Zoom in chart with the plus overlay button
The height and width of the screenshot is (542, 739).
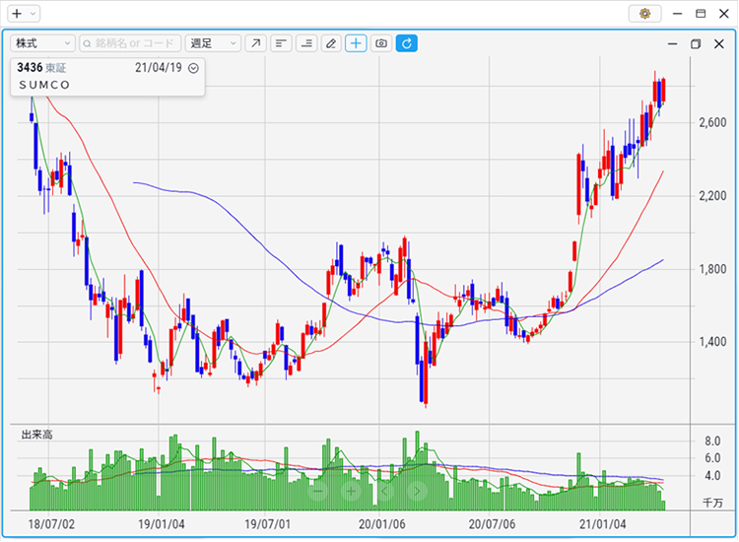click(x=351, y=491)
